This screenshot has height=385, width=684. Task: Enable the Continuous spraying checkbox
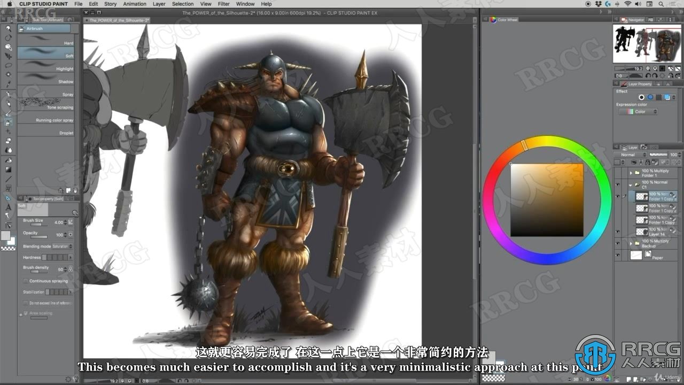tap(25, 281)
